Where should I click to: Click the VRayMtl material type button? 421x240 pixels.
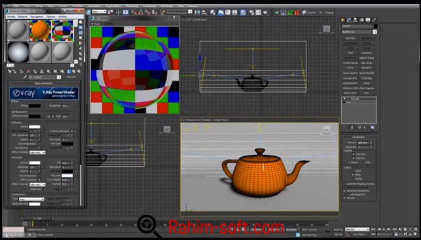[71, 77]
